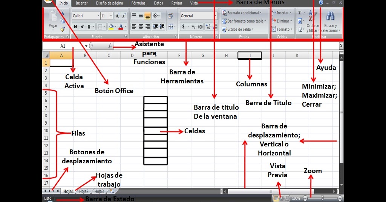The width and height of the screenshot is (386, 202).
Task: Open the Datos ribbon tab
Action: coord(158,3)
